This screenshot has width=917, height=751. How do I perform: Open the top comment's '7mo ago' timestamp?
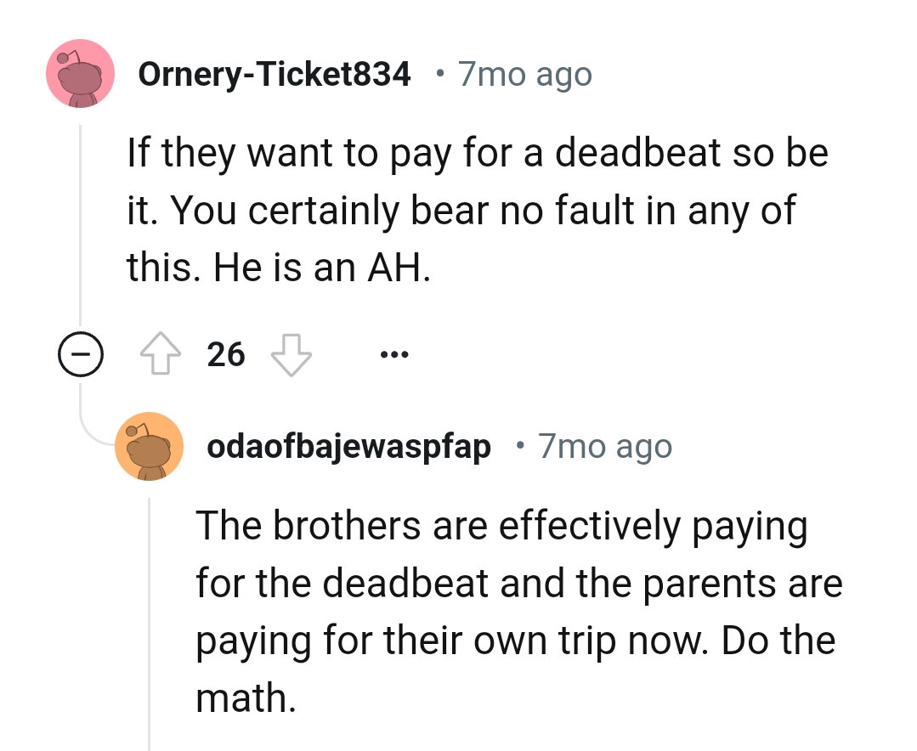pos(524,74)
